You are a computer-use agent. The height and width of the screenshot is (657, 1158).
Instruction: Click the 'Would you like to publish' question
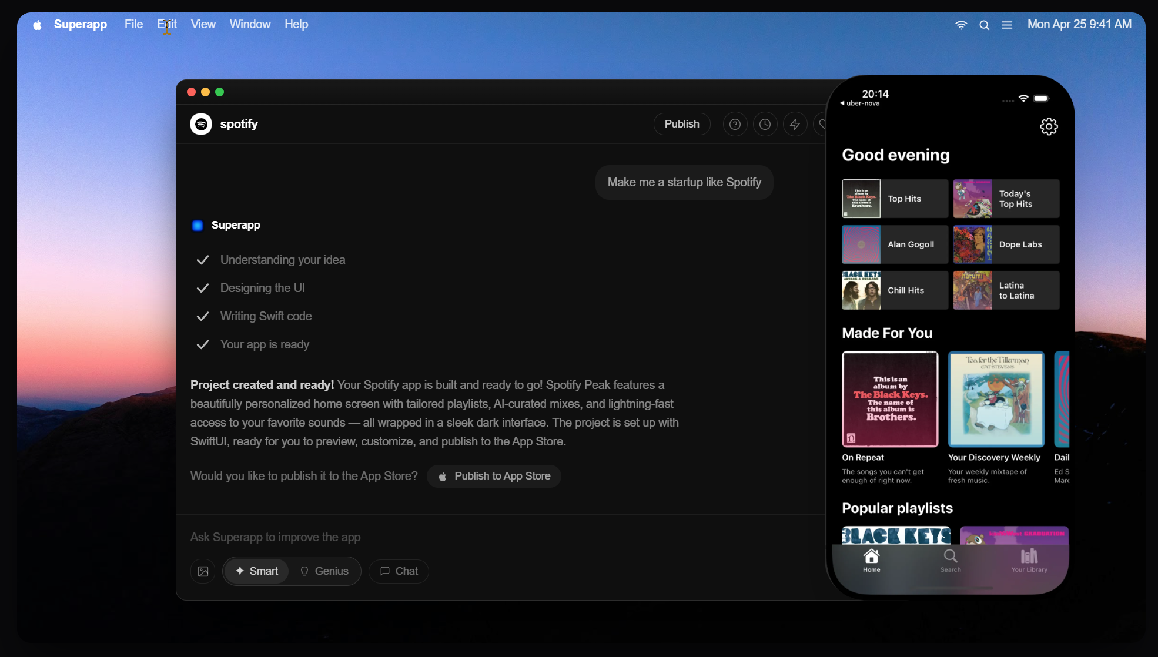[x=304, y=476]
